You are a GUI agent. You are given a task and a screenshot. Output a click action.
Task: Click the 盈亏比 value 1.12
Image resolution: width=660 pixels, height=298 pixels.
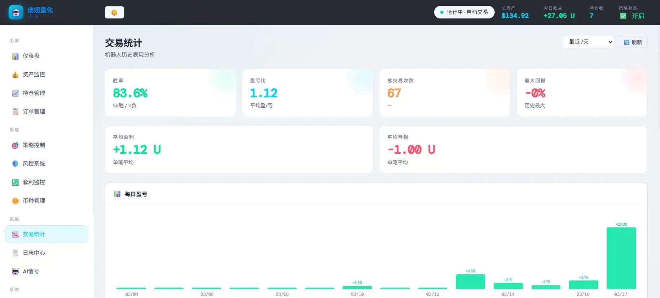tap(264, 93)
